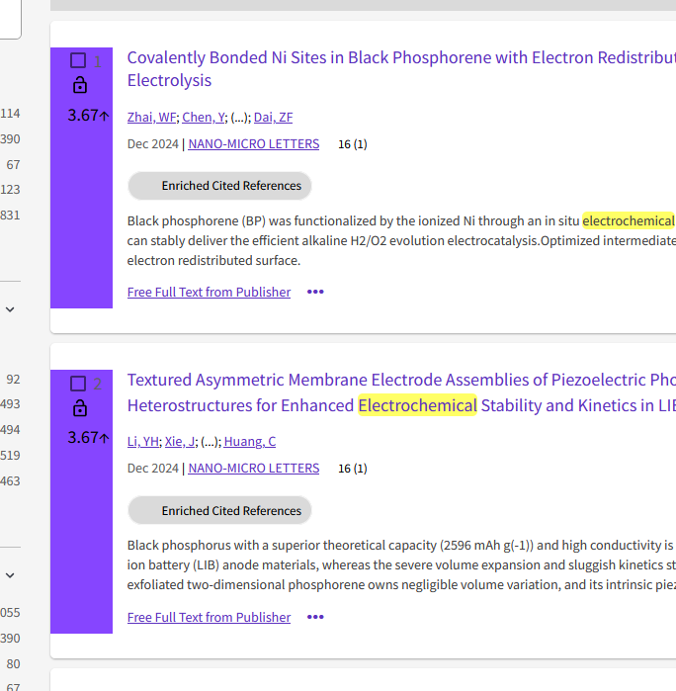This screenshot has width=676, height=691.
Task: Open NANO-MICRO LETTERS journal link in first result
Action: [x=253, y=144]
